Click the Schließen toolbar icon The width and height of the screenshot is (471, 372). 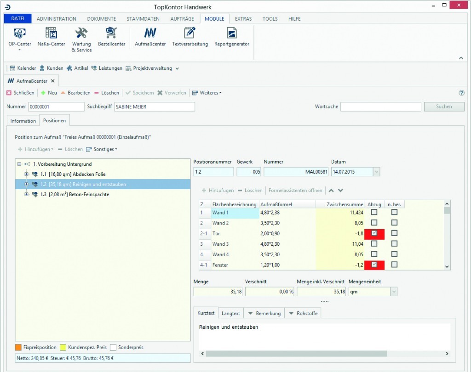click(x=9, y=93)
